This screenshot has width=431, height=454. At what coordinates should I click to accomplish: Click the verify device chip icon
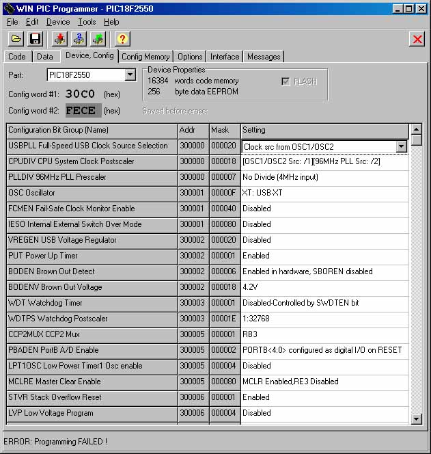[79, 39]
